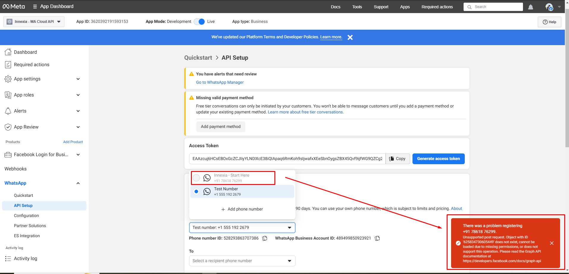The width and height of the screenshot is (569, 274).
Task: Expand the App Review section
Action: [x=78, y=127]
